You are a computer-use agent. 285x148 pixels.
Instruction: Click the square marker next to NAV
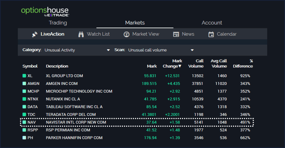tap(24, 122)
